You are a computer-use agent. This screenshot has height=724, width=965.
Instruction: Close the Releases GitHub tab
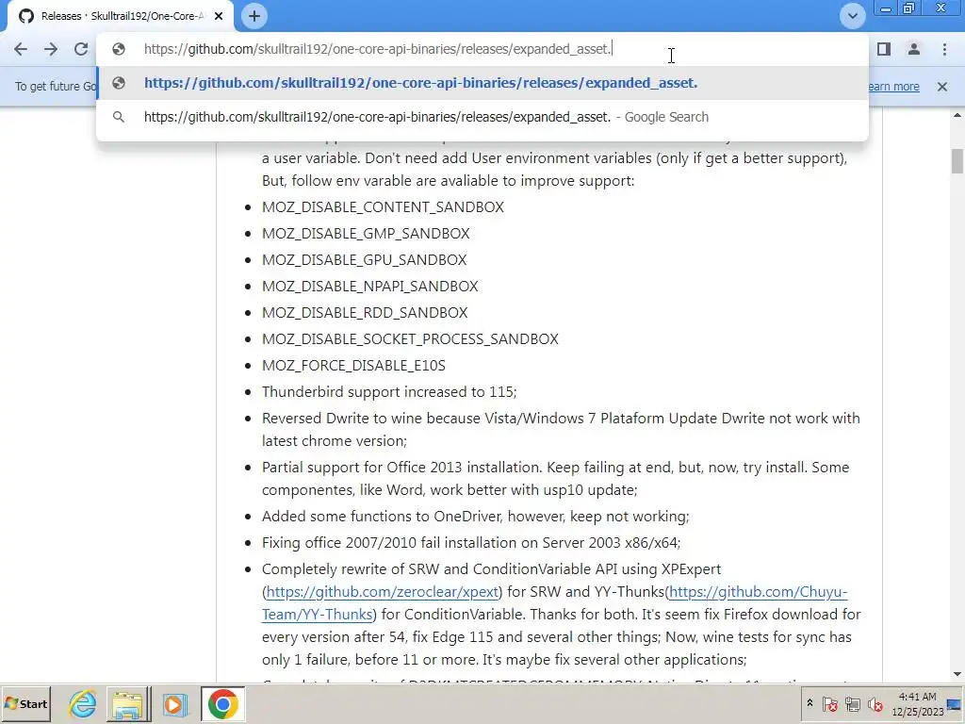[x=219, y=16]
